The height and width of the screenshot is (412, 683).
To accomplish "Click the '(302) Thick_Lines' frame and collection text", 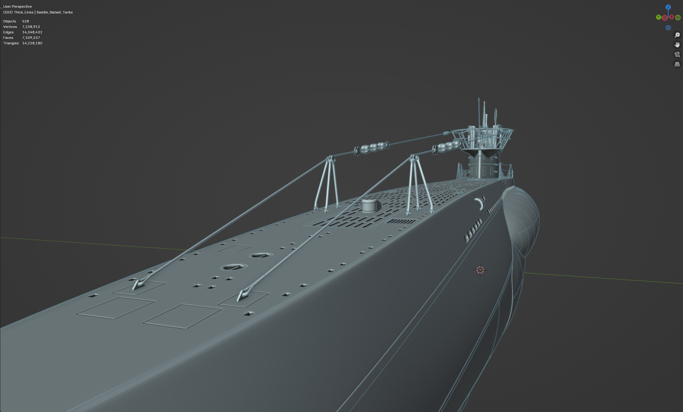I will [x=18, y=12].
